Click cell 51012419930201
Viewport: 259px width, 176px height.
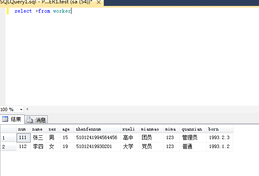pos(97,147)
